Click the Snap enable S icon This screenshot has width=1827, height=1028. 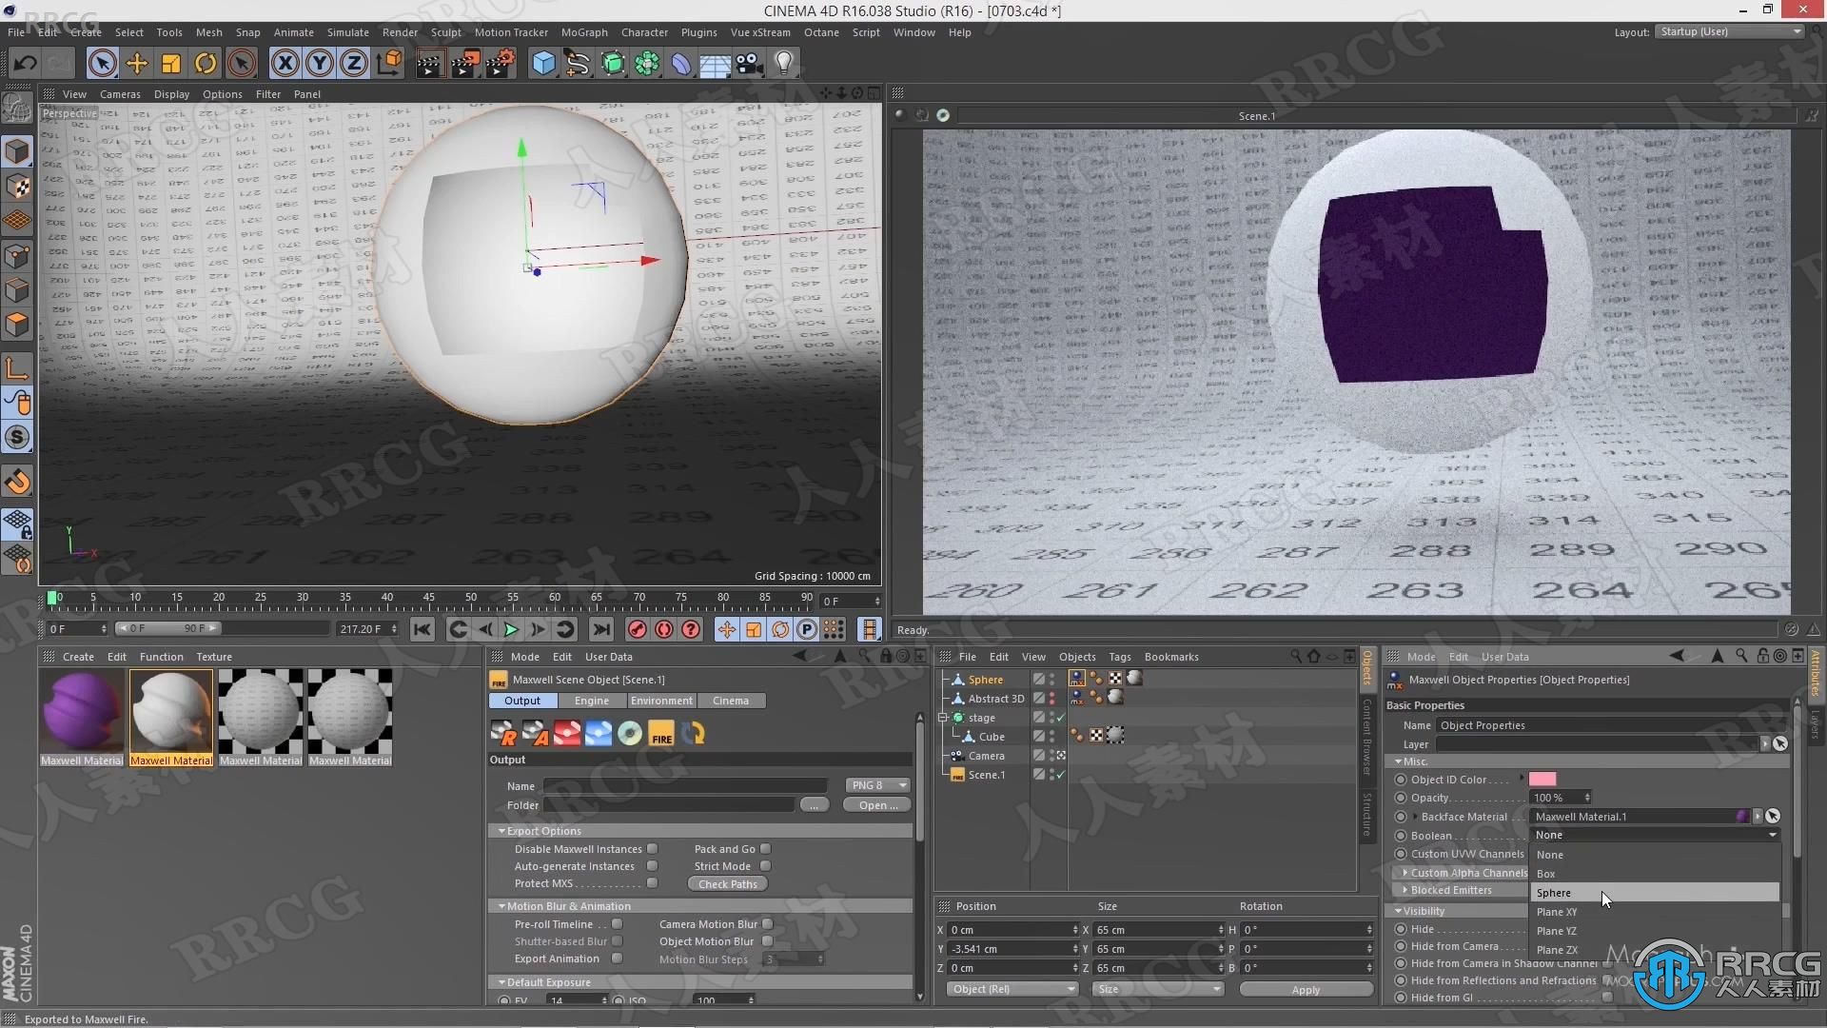[17, 437]
